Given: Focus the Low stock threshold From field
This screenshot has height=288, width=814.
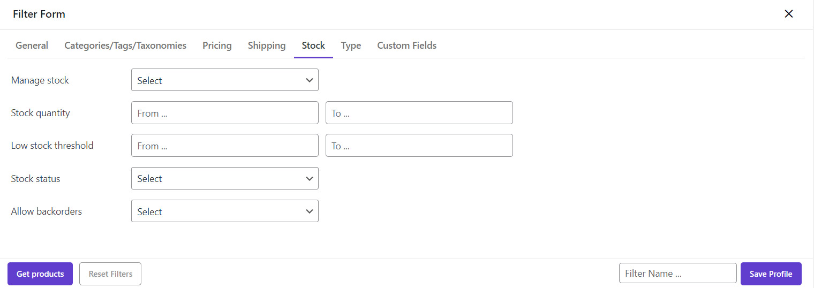Looking at the screenshot, I should coord(224,146).
